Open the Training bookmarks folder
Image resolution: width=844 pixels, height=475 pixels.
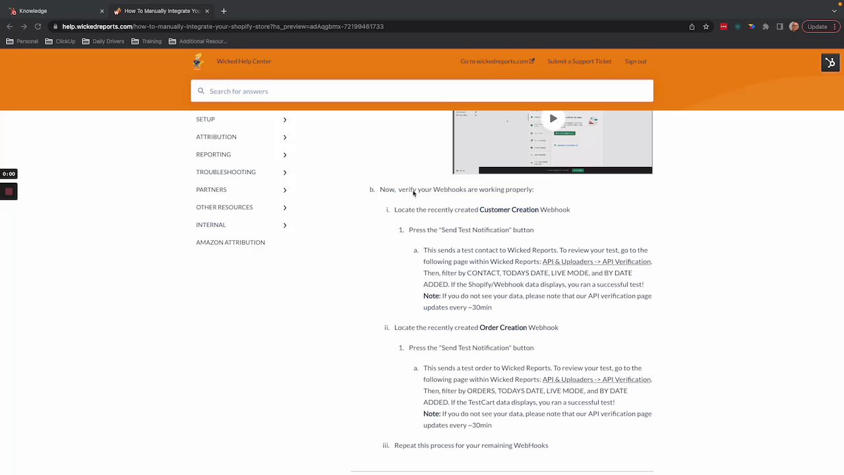pos(146,41)
